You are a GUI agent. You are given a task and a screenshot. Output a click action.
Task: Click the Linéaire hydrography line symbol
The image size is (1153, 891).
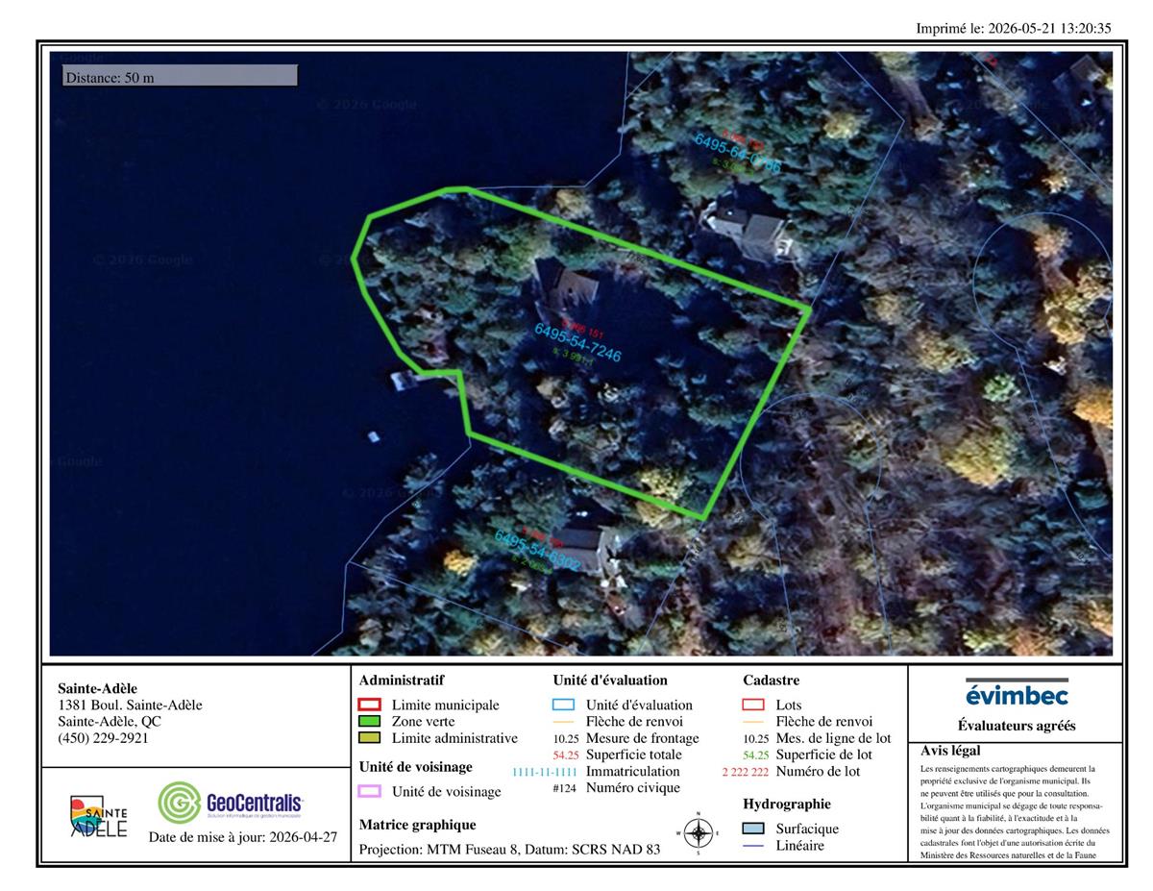(x=754, y=846)
